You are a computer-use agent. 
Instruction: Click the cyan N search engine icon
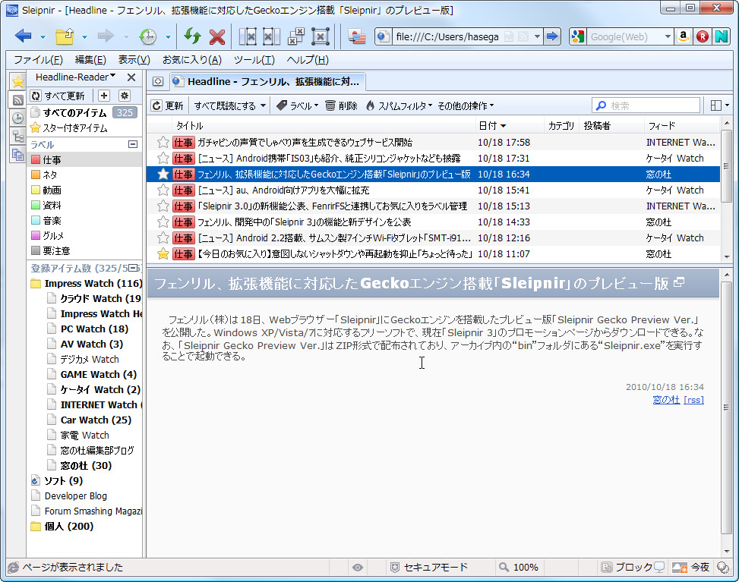click(x=722, y=36)
